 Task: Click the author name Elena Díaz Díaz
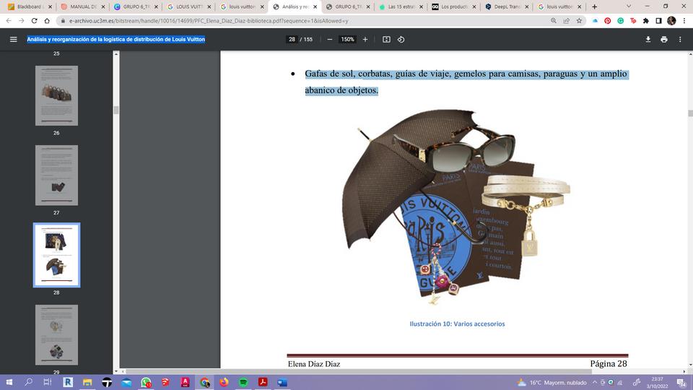[314, 364]
